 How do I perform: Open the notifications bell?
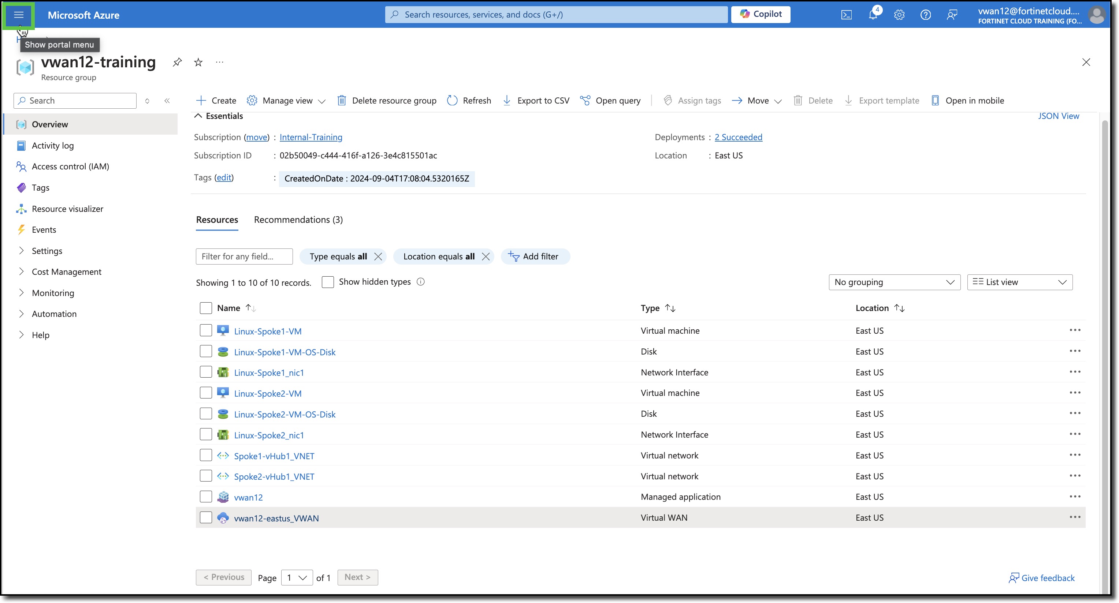873,15
